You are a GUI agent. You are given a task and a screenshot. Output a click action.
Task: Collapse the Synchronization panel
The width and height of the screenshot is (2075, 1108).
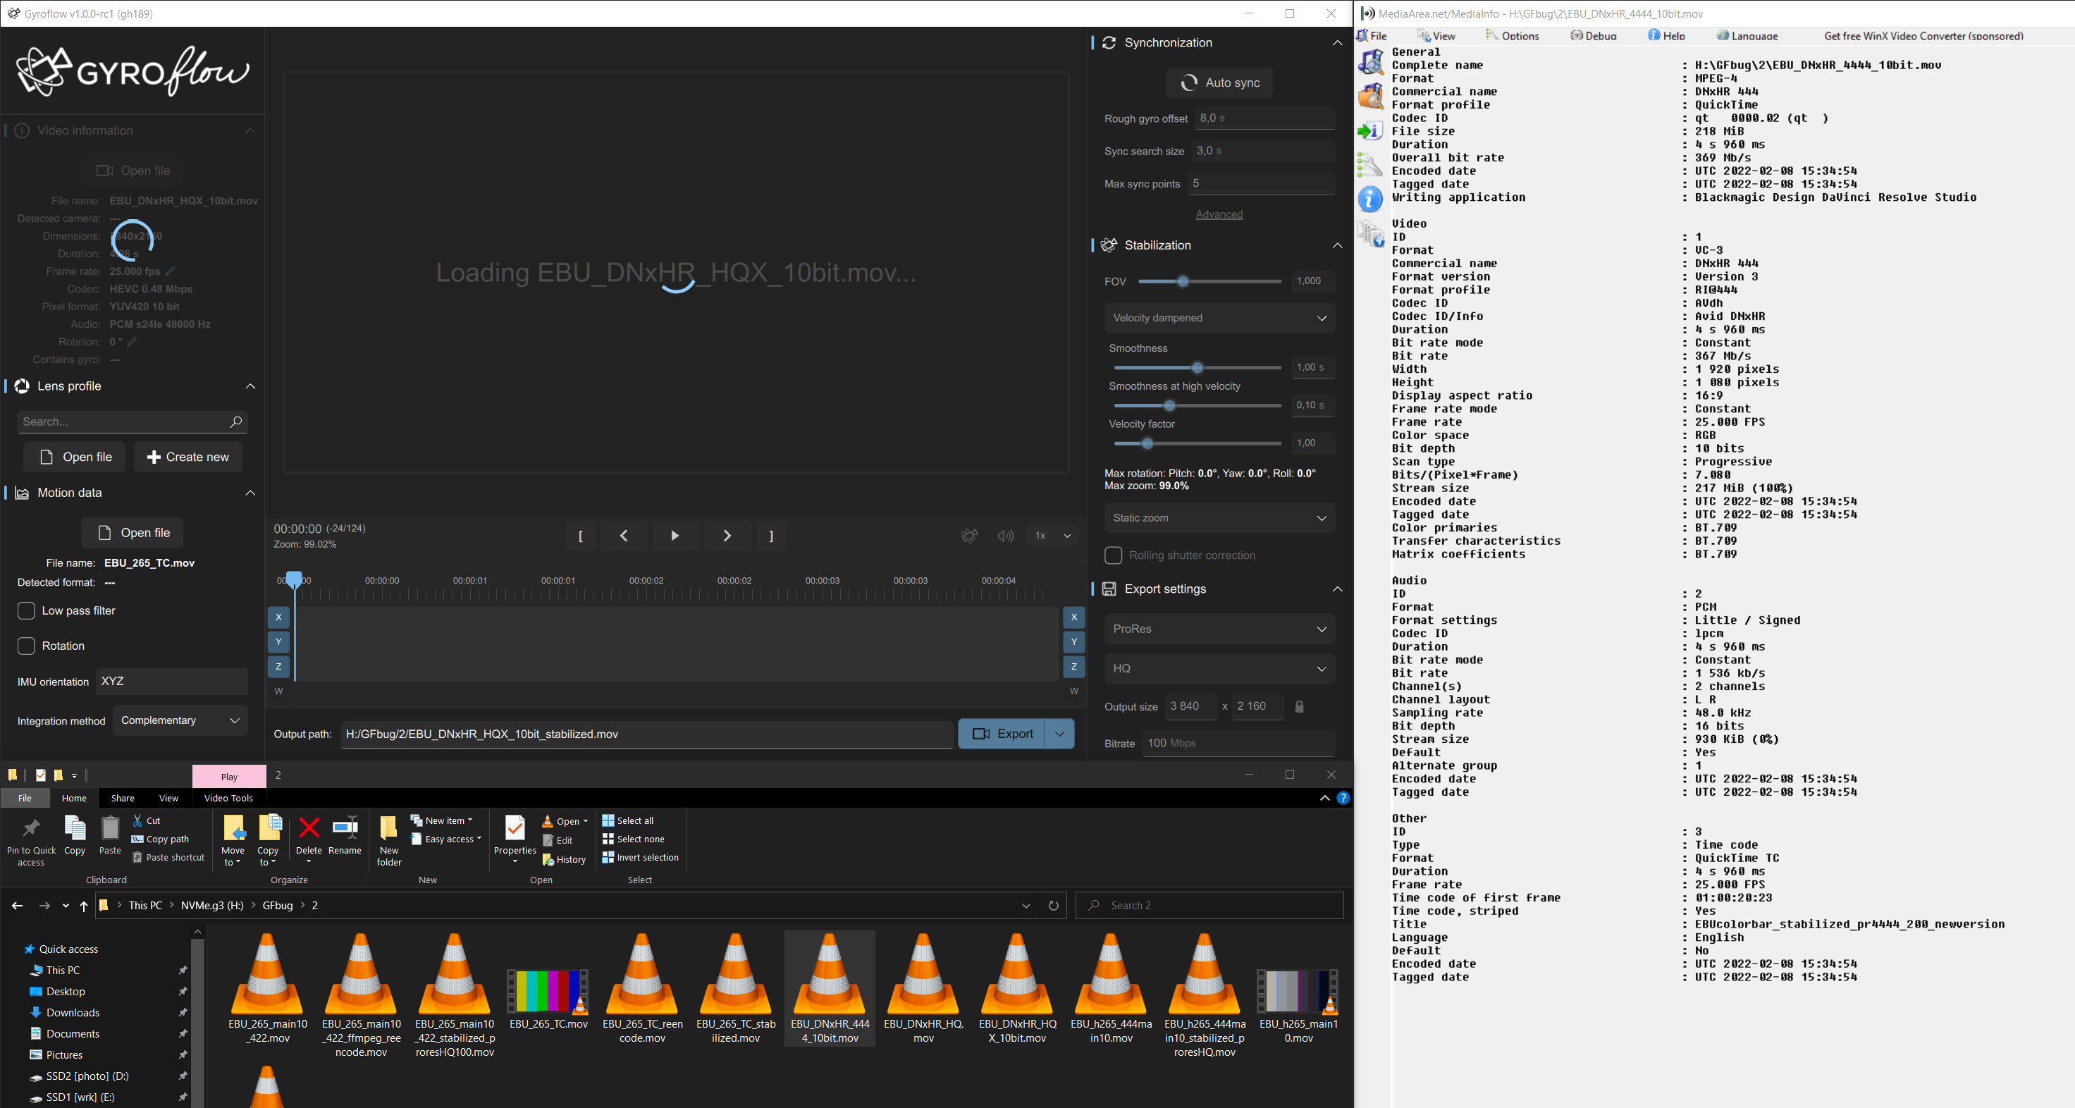tap(1338, 43)
